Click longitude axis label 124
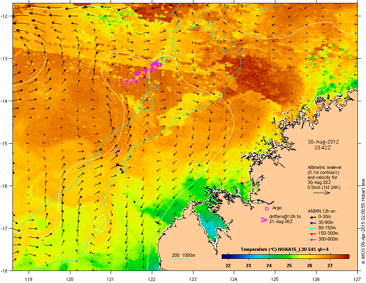 click(234, 279)
